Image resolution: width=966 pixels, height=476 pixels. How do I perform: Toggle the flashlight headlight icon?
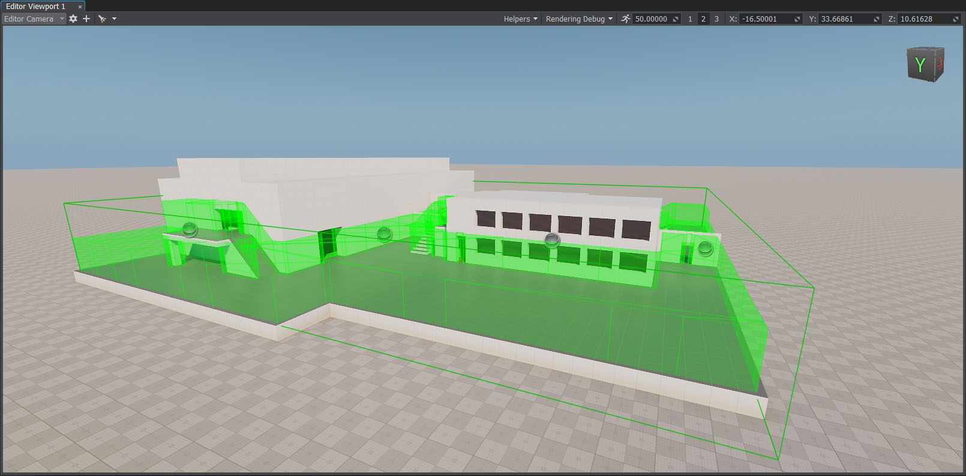coord(102,19)
